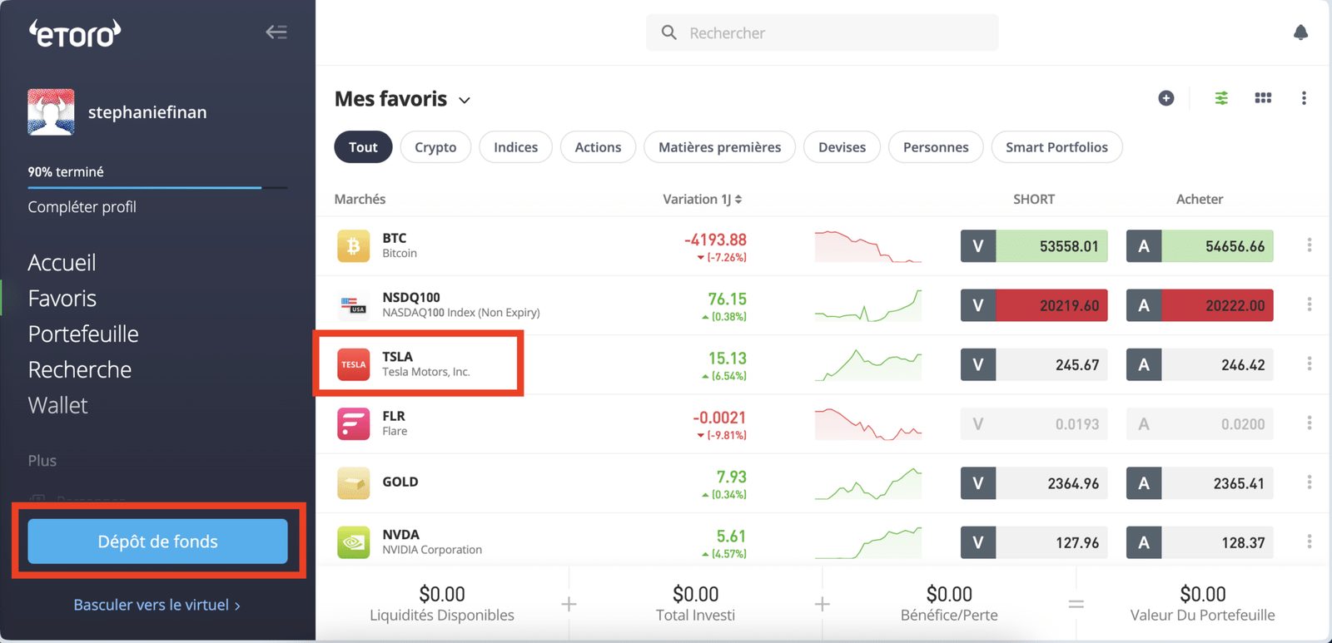The image size is (1332, 643).
Task: Open the notifications bell
Action: (1300, 32)
